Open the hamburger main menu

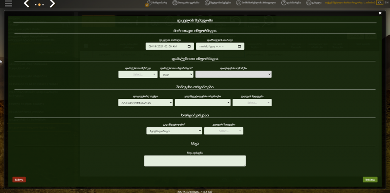pyautogui.click(x=8, y=3)
